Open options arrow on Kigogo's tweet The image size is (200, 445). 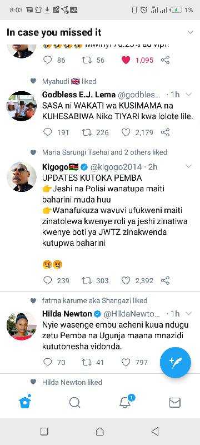tap(189, 166)
